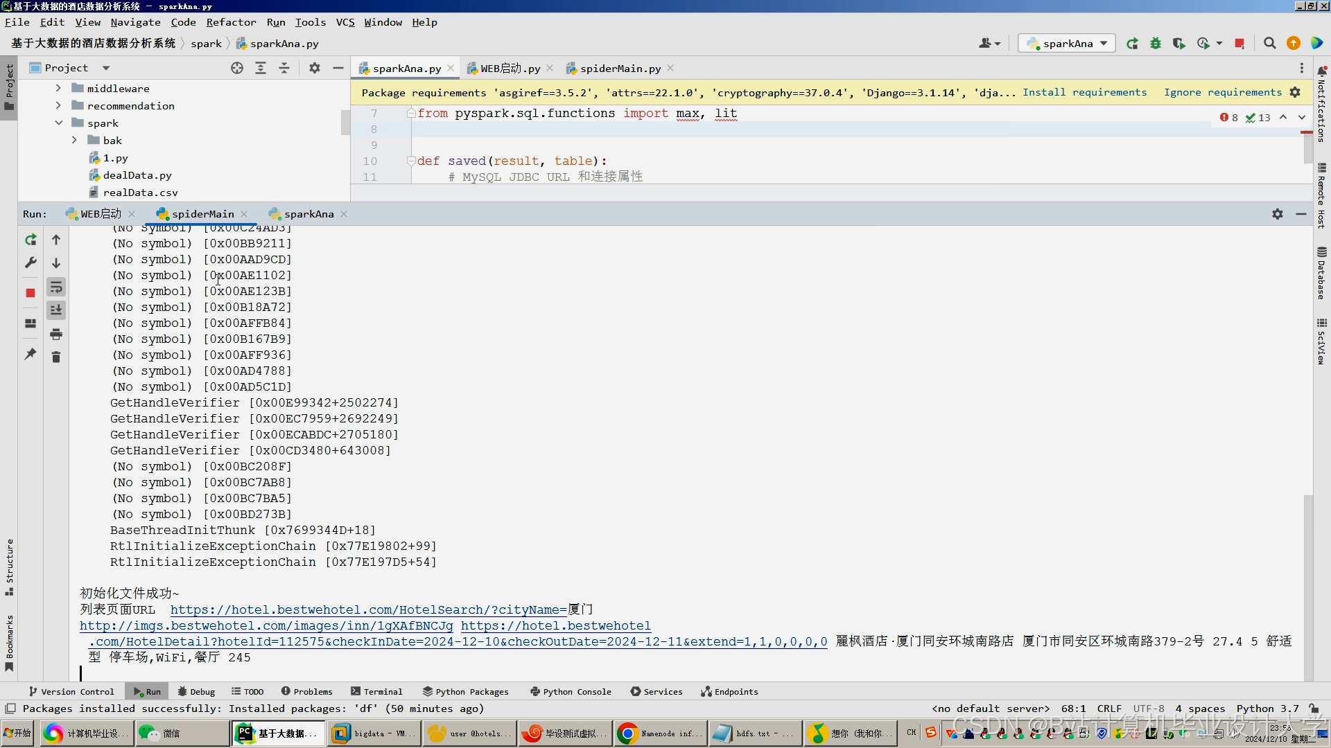1331x748 pixels.
Task: Pin the run tool window
Action: point(30,354)
